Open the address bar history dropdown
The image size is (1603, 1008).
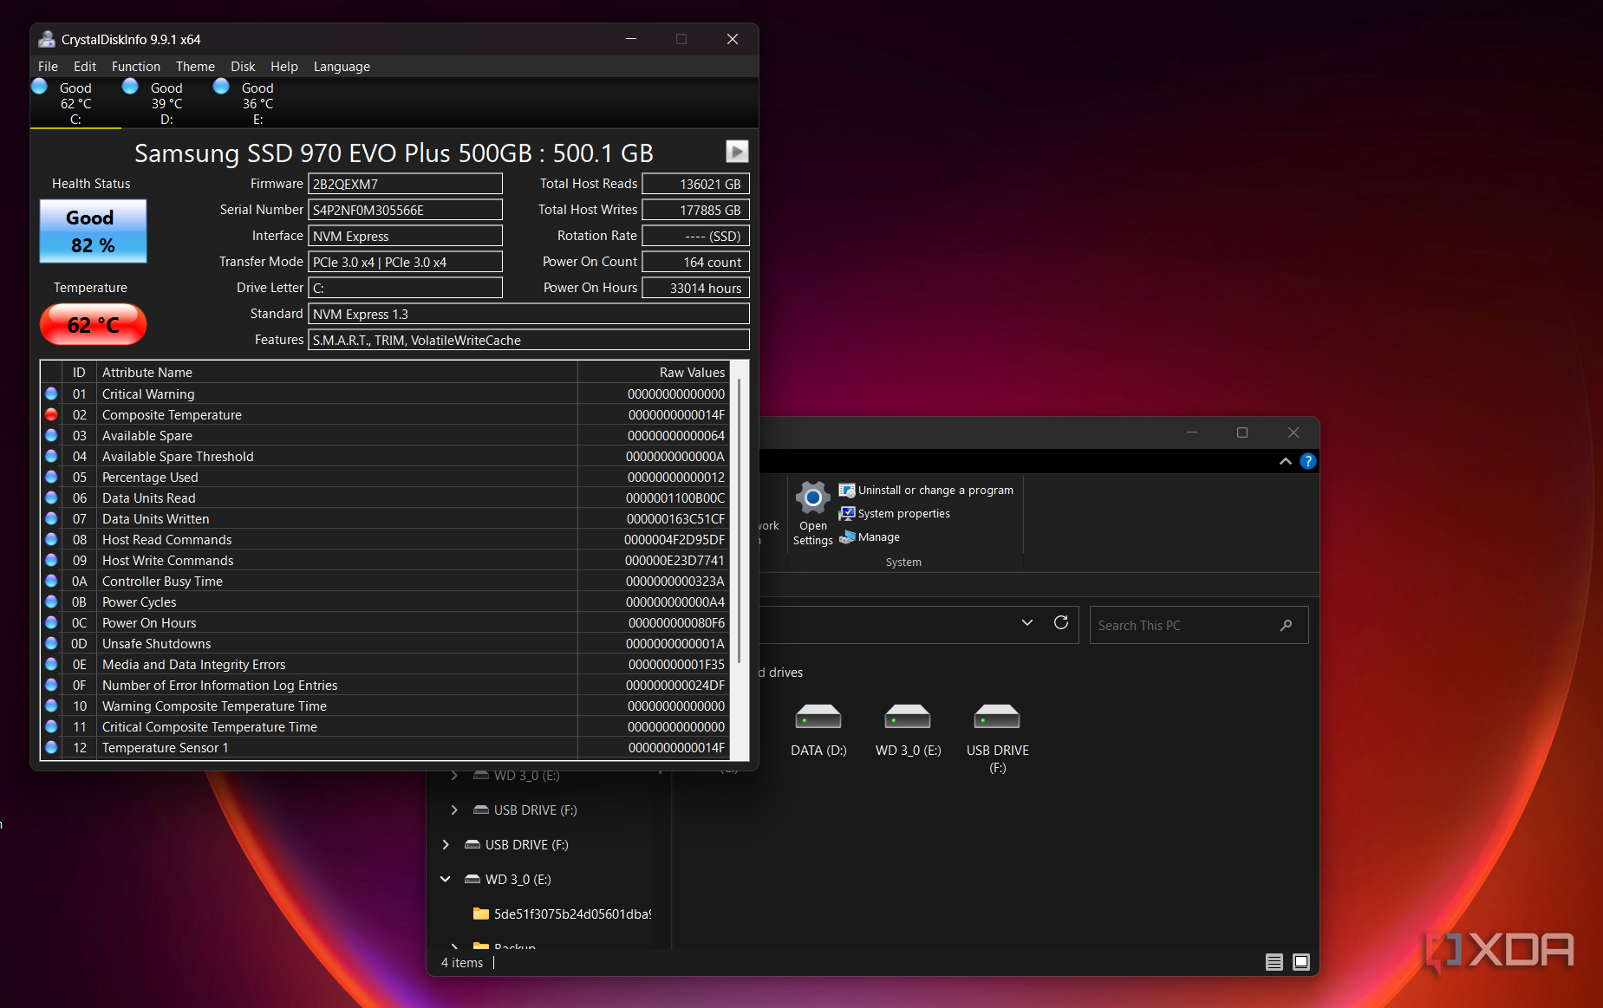click(1027, 623)
